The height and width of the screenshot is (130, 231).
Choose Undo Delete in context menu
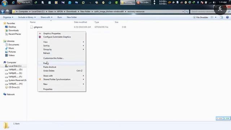(x=62, y=71)
